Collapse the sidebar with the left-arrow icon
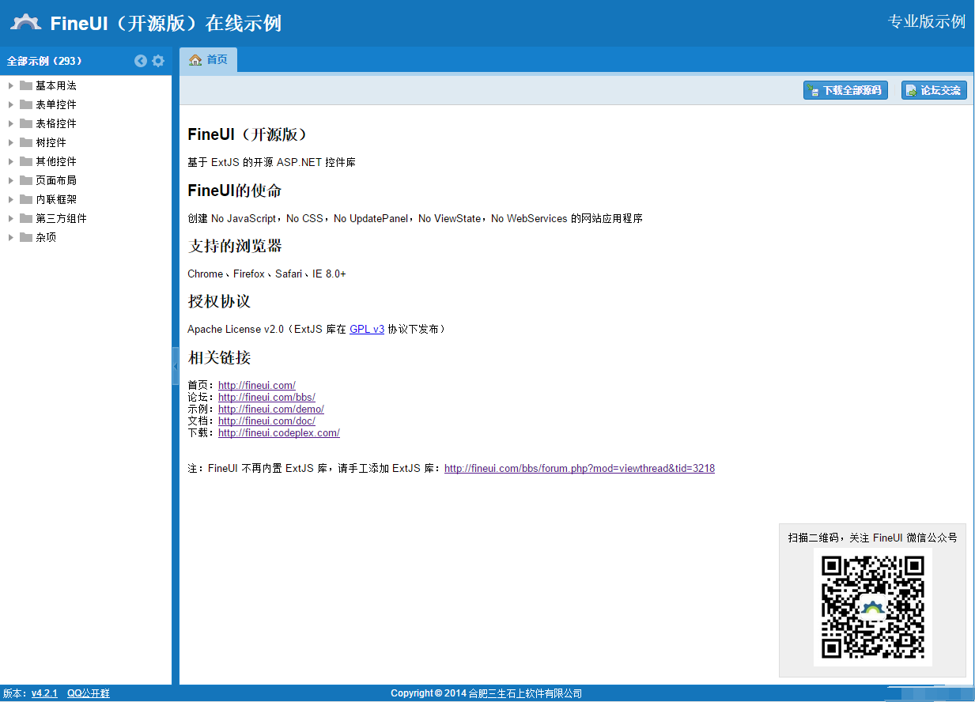975x702 pixels. coord(141,61)
